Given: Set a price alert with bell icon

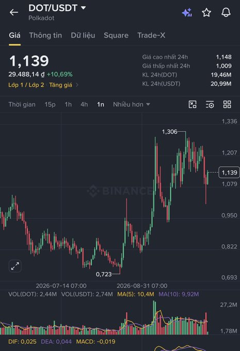Looking at the screenshot, I should click(x=226, y=12).
